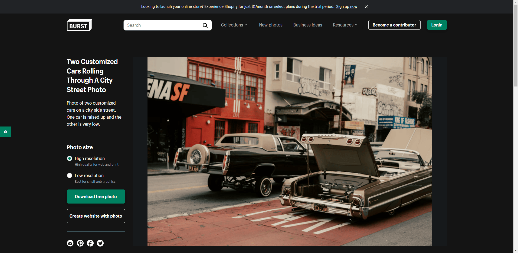Open the New photos page
Image resolution: width=518 pixels, height=253 pixels.
(271, 25)
